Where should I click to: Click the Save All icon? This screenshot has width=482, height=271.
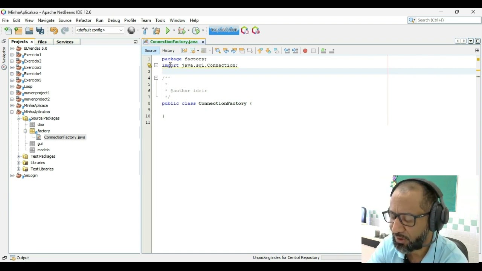pos(40,30)
